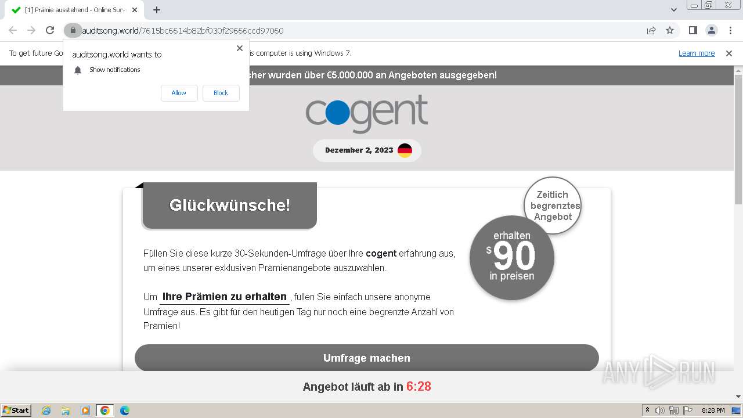This screenshot has width=743, height=418.
Task: Click the taskbar clock 8:28 PM
Action: coord(713,410)
